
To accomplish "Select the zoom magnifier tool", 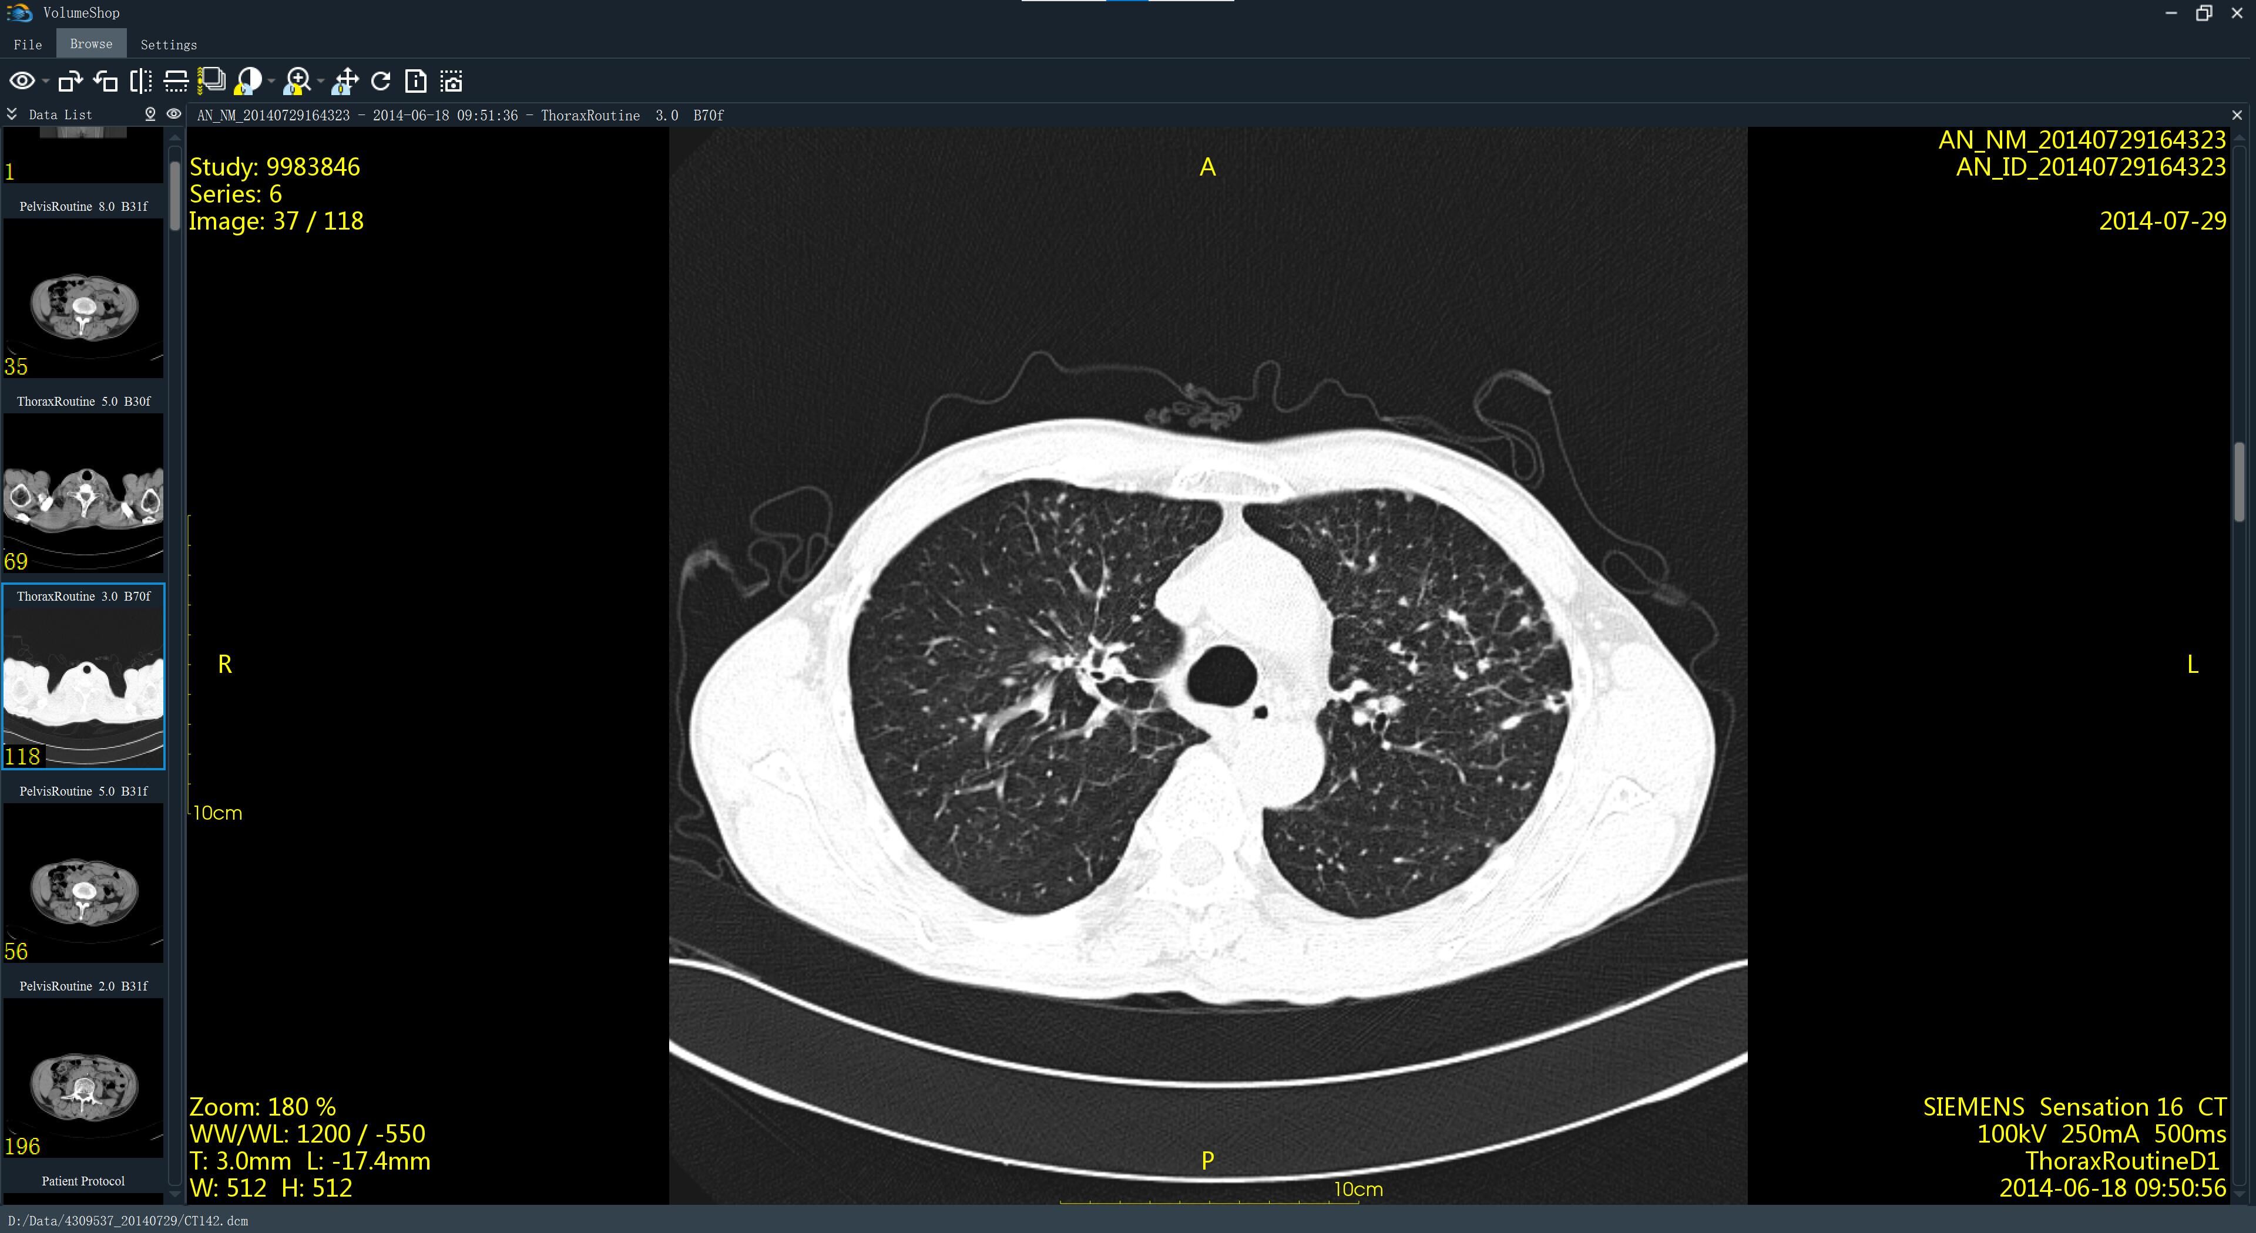I will point(298,82).
